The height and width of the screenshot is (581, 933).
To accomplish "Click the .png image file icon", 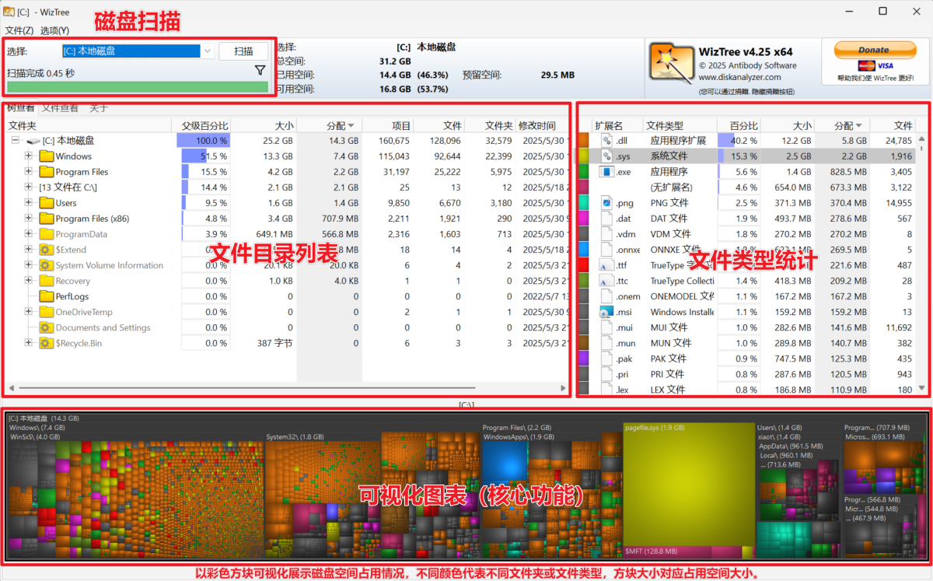I will [606, 203].
